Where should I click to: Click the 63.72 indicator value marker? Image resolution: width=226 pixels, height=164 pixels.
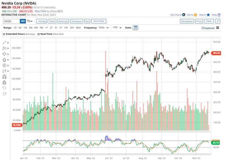point(215,143)
